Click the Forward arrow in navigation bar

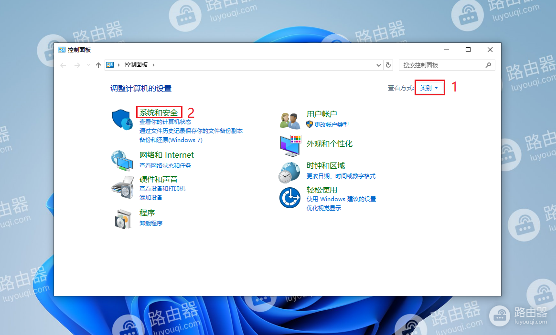click(77, 65)
